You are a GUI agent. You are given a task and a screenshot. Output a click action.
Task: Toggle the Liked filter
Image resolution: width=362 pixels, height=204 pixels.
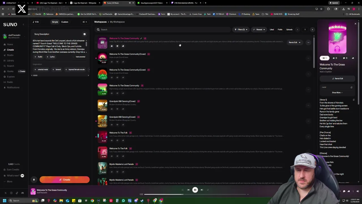pos(272,29)
